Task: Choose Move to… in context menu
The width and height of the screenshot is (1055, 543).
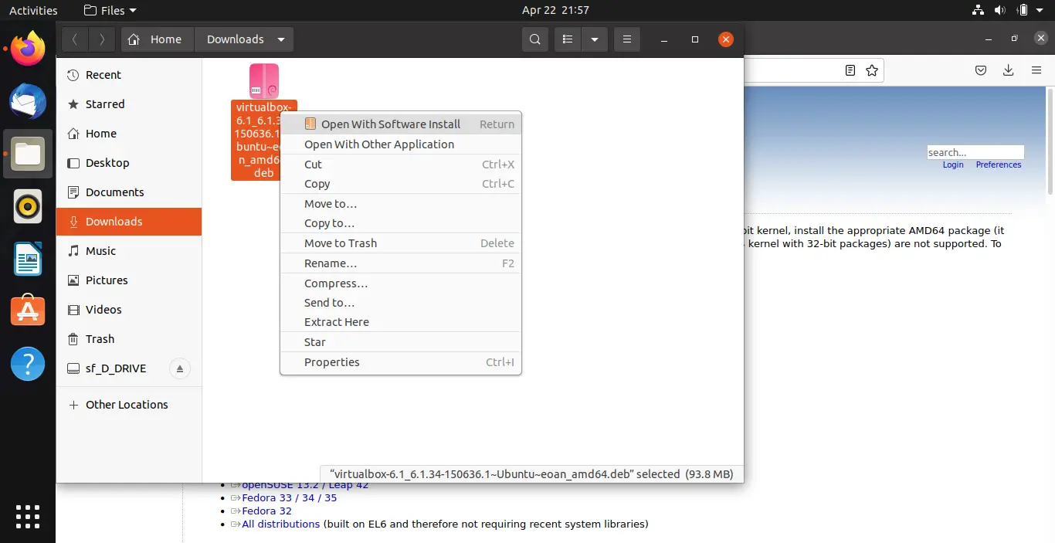Action: (401, 204)
